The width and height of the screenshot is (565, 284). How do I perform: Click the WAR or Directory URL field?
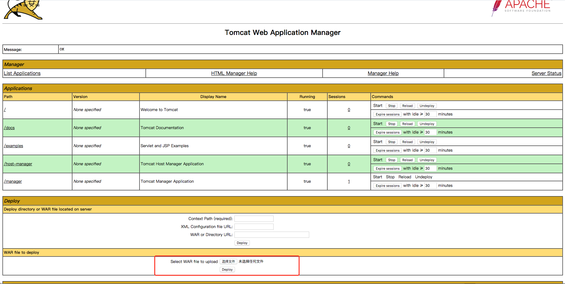click(x=272, y=235)
